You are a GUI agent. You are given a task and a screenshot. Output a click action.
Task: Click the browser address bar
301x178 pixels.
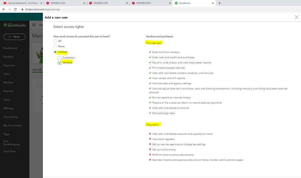pos(90,9)
